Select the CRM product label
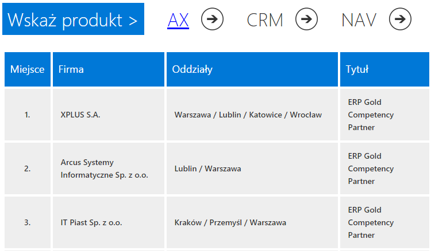Screen dimensions: 431x251 pyautogui.click(x=265, y=20)
